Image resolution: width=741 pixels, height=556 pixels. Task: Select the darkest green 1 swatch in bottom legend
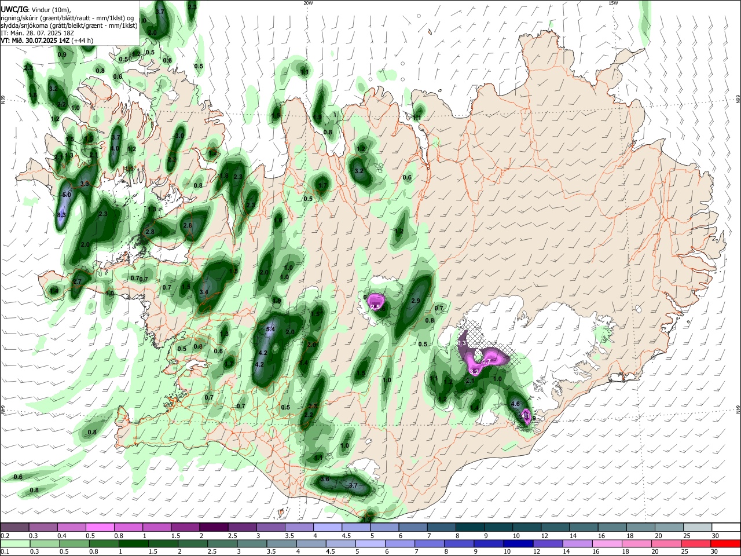[x=133, y=543]
